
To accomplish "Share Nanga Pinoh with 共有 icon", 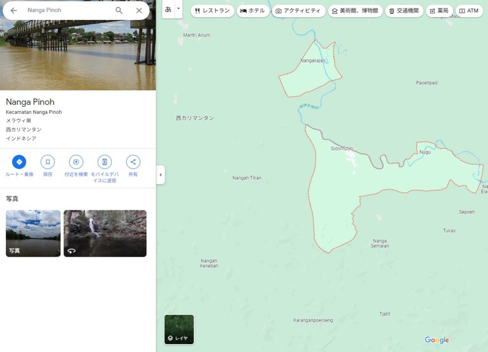I will (133, 162).
